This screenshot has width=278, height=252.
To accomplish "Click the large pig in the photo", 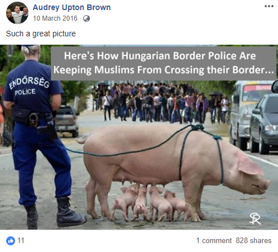I will (x=173, y=164).
